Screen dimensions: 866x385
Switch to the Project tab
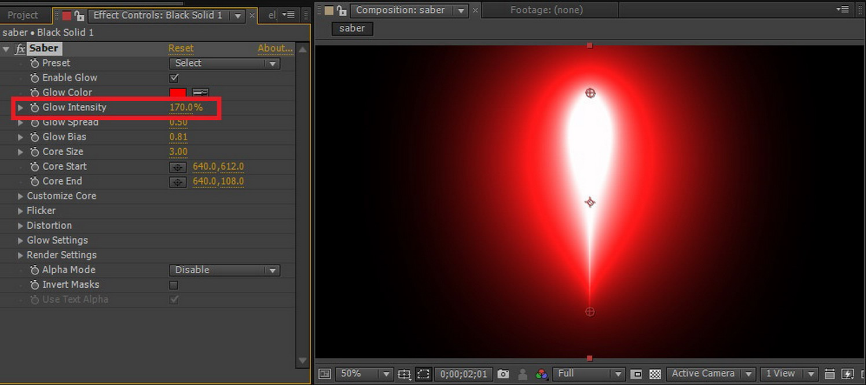pos(23,15)
